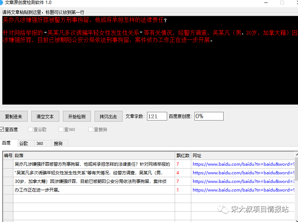This screenshot has height=222, width=298.
Task: Click the 飘红数 column header
Action: [x=183, y=155]
